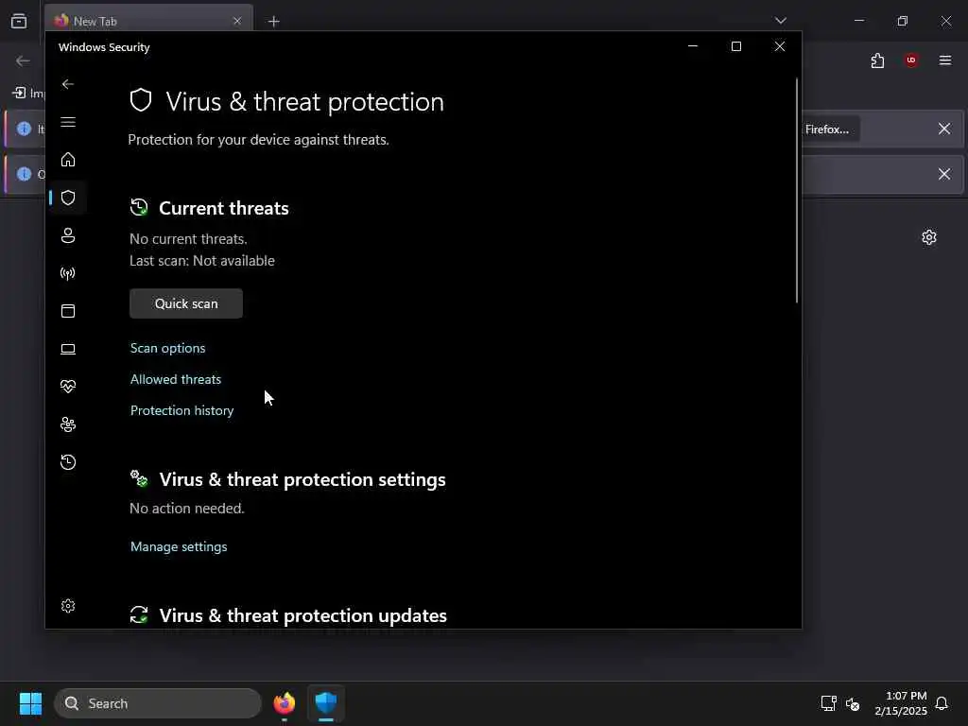Open Family options in sidebar
968x726 pixels.
point(68,424)
